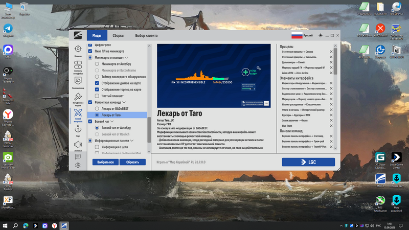Screen dimensions: 409x230
Task: Collapse the Ремонтная команда chevron
Action: click(124, 102)
